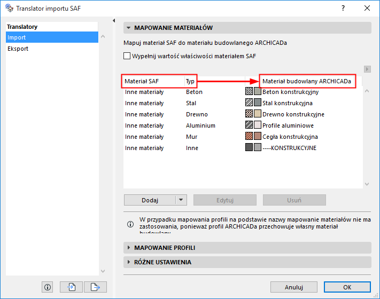
Task: Collapse the MAPOWANIE MATERIAŁÓW section
Action: (x=129, y=28)
